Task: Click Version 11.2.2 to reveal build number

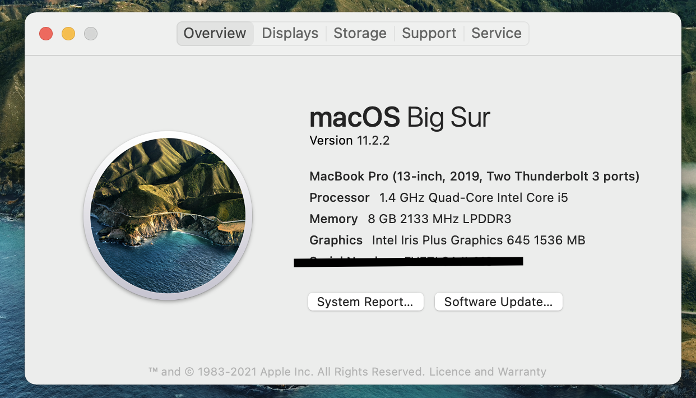Action: (x=350, y=141)
